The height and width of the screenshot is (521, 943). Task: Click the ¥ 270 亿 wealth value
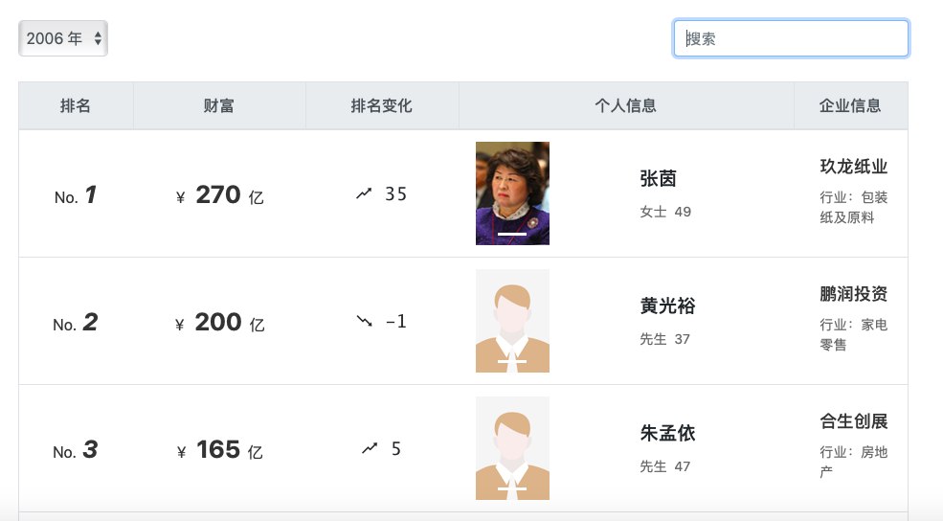[219, 195]
